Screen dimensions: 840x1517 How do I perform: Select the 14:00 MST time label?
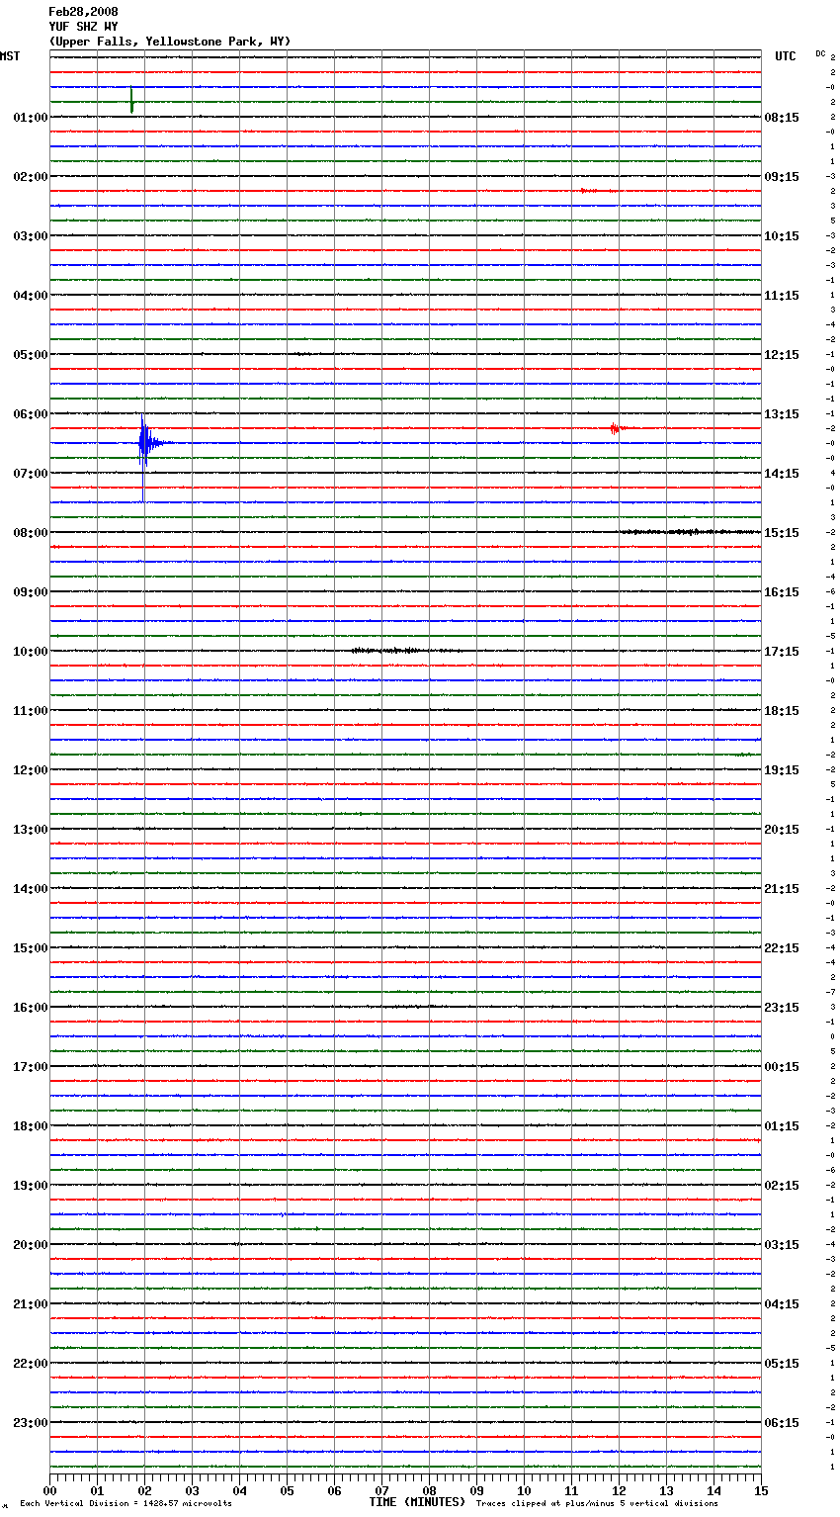tap(30, 889)
